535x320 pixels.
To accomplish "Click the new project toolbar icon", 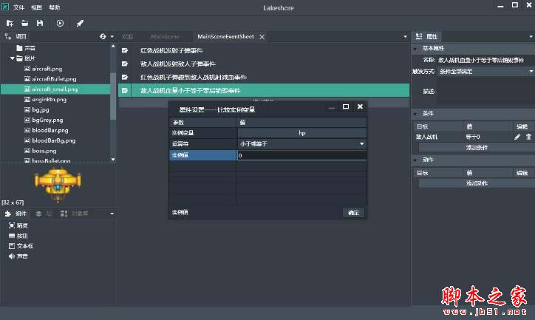I will click(10, 23).
